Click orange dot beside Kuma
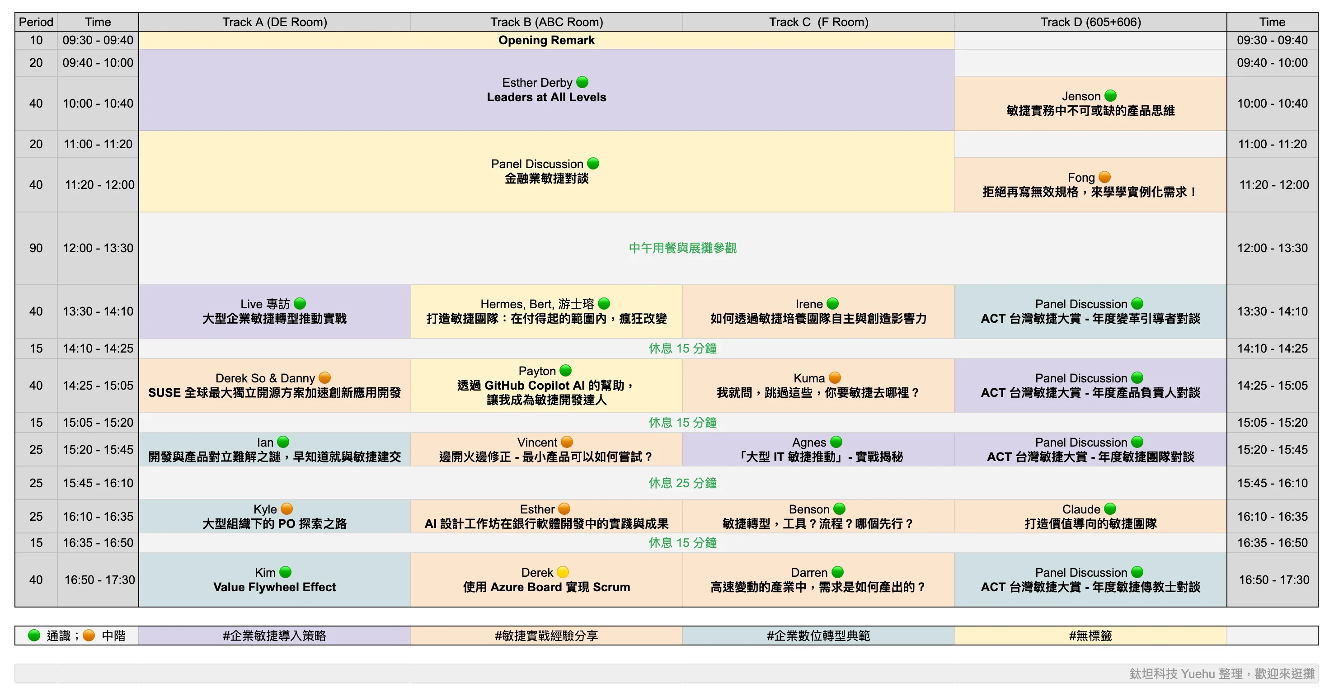This screenshot has width=1334, height=697. tap(835, 377)
